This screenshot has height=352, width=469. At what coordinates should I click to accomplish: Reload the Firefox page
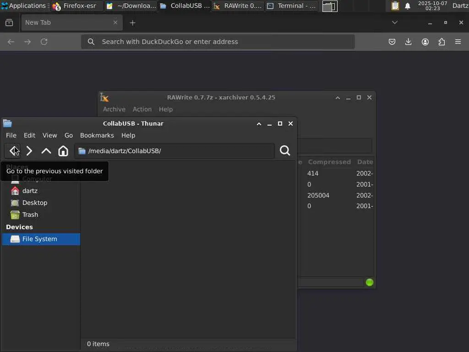44,42
